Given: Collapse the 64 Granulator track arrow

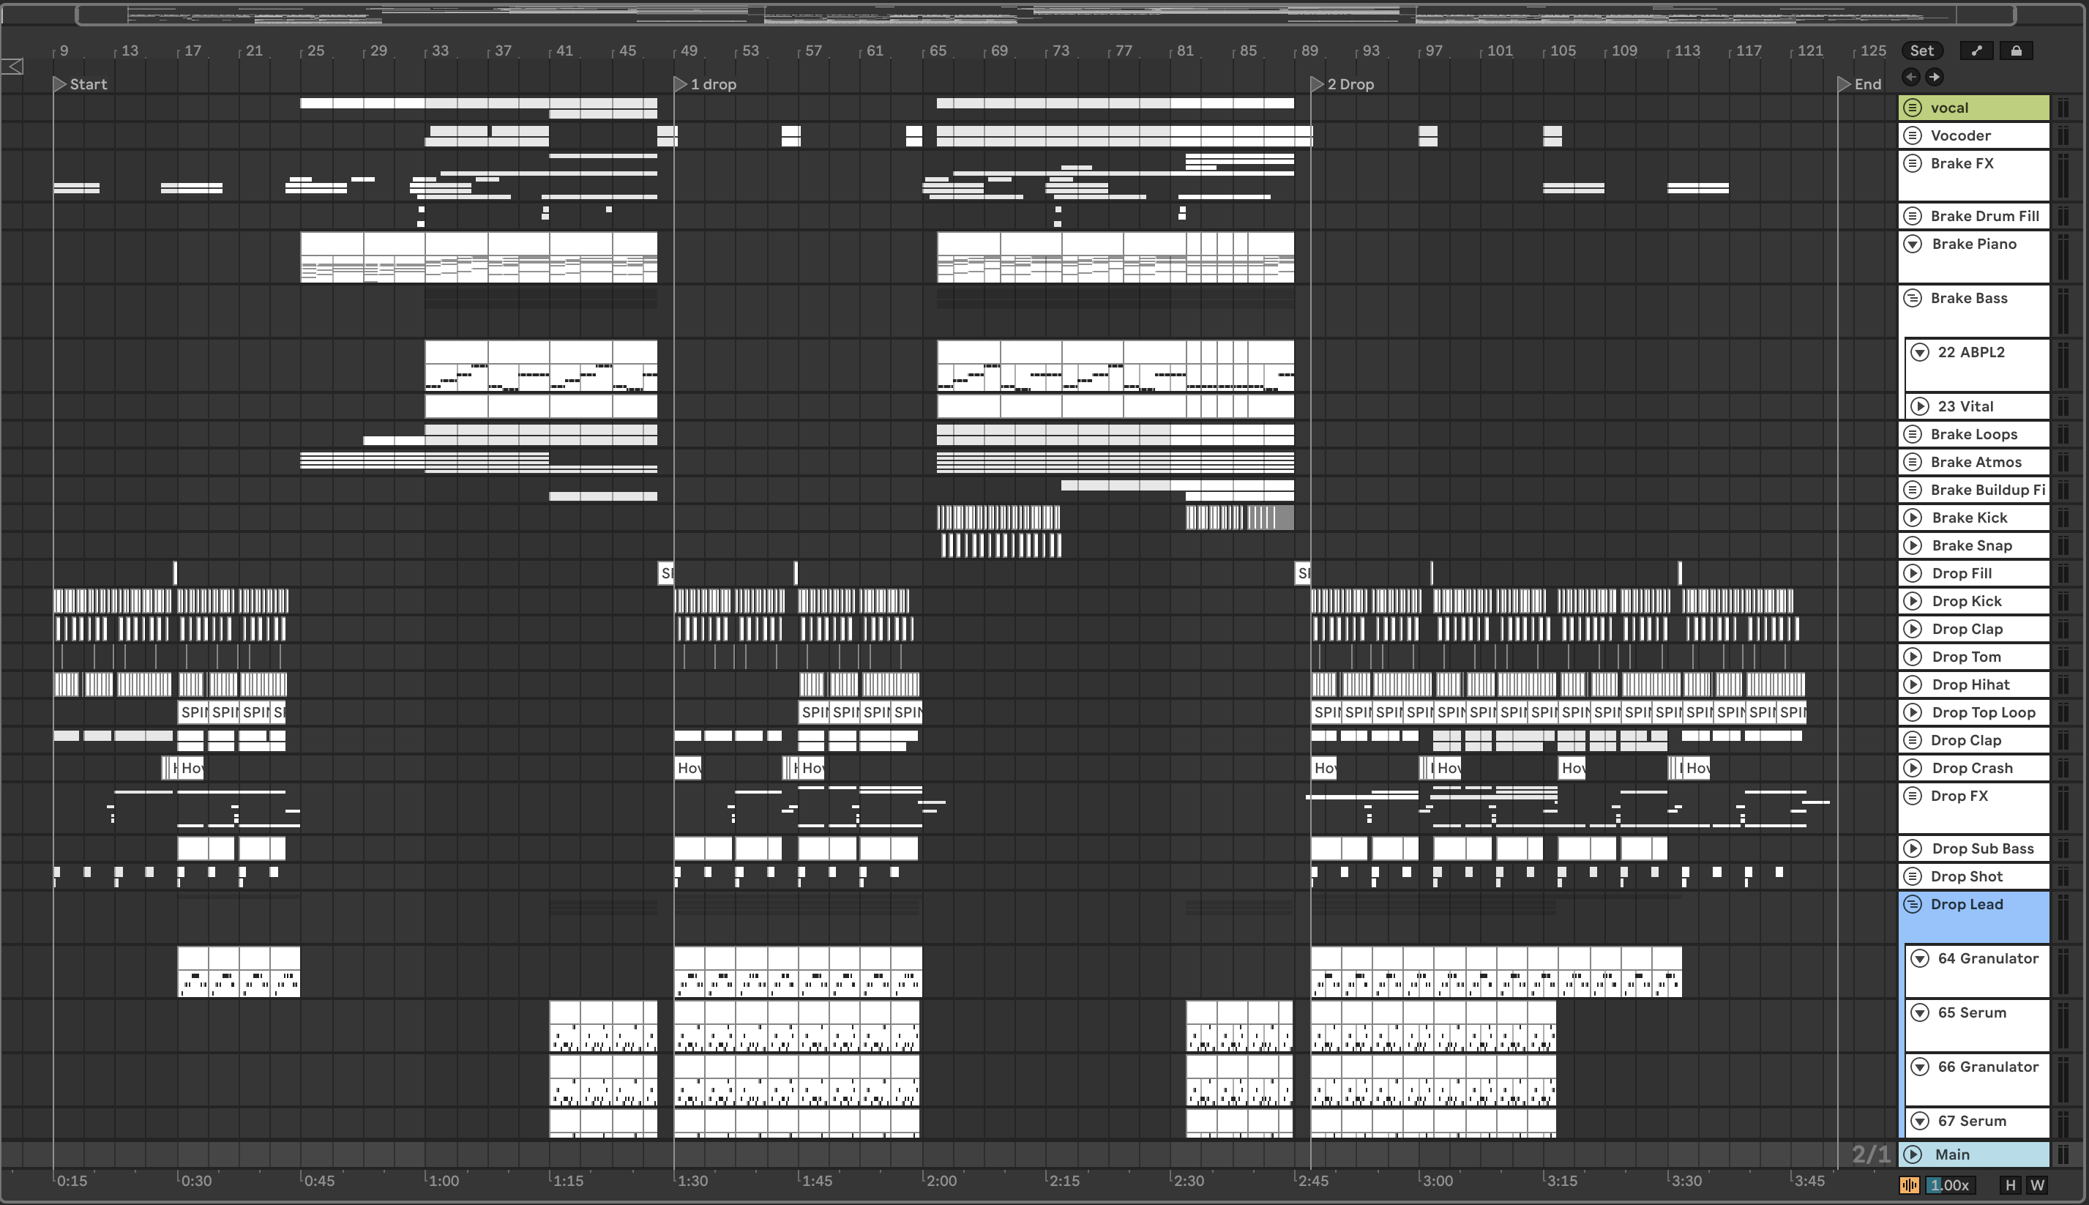Looking at the screenshot, I should click(1919, 958).
